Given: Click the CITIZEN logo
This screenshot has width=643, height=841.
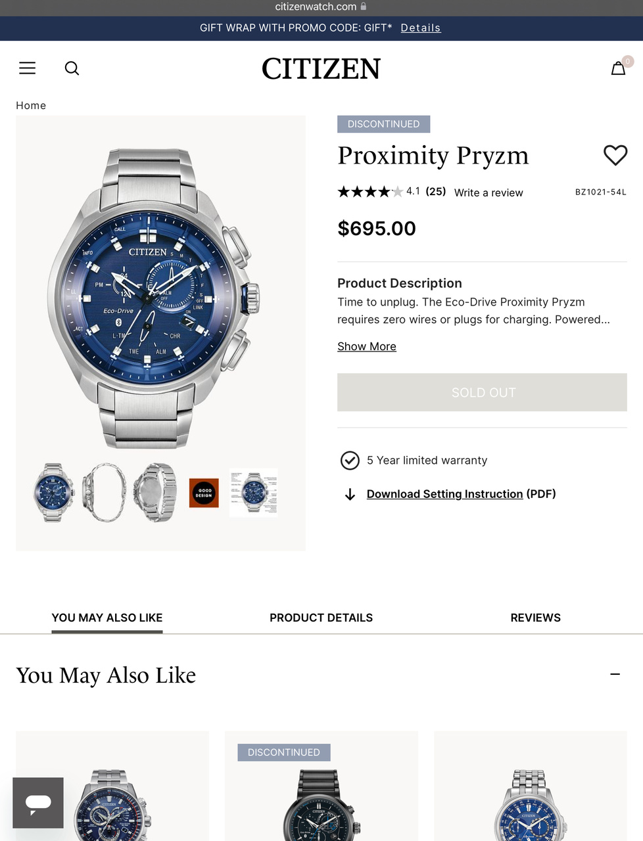Looking at the screenshot, I should pos(321,69).
